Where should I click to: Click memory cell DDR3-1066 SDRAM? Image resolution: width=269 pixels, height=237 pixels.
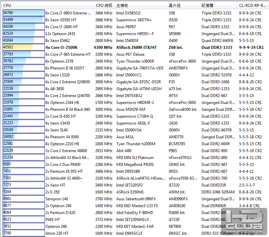218,192
